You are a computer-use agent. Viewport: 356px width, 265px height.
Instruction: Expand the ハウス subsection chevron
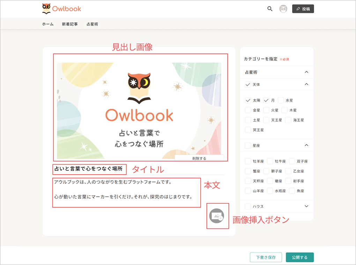tap(306, 206)
